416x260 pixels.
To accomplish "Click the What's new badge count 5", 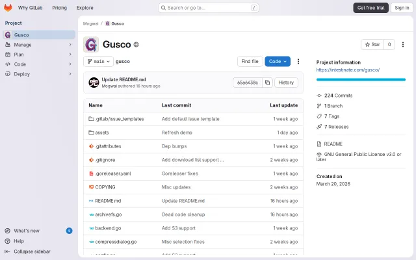I will coord(69,231).
